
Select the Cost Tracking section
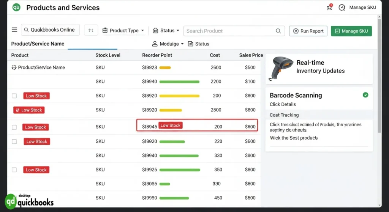[x=284, y=115]
